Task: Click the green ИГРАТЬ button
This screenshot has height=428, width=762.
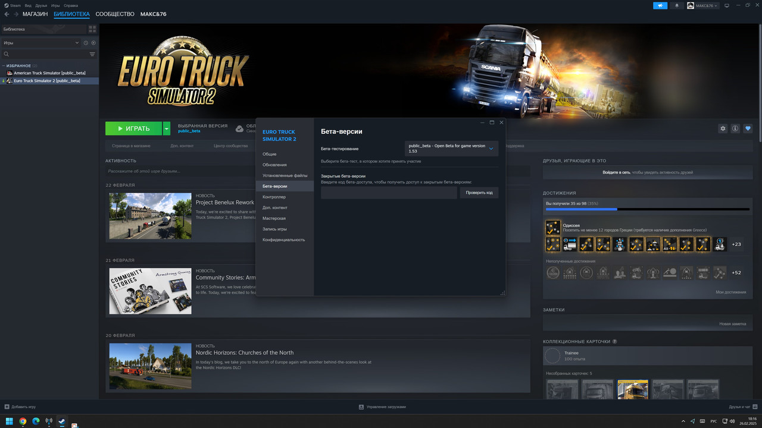Action: pyautogui.click(x=134, y=128)
